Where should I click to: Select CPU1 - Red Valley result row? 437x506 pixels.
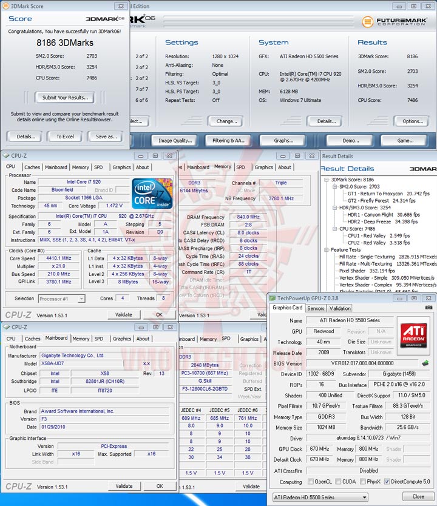tap(378, 236)
